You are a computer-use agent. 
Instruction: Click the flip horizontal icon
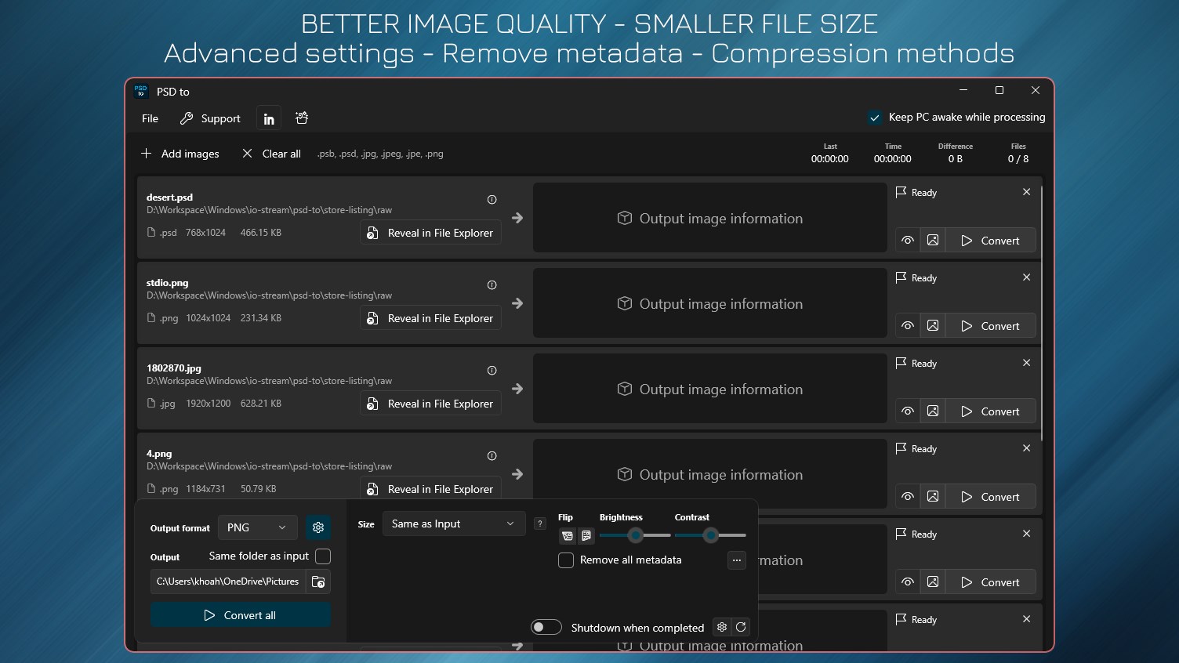pyautogui.click(x=568, y=536)
